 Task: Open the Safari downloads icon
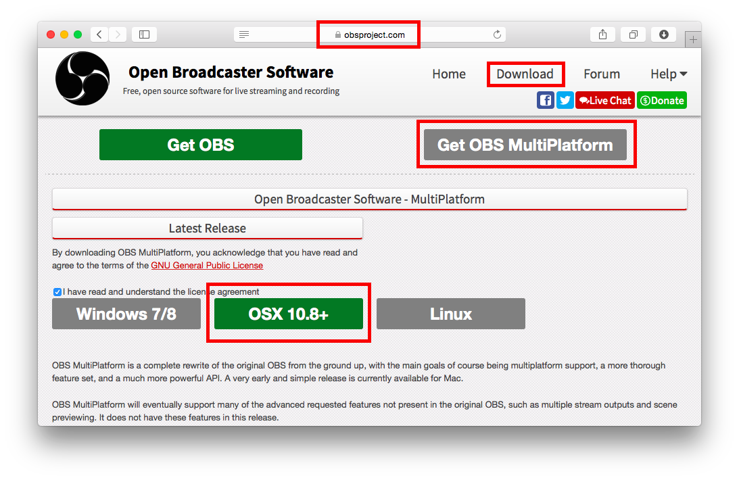point(663,34)
